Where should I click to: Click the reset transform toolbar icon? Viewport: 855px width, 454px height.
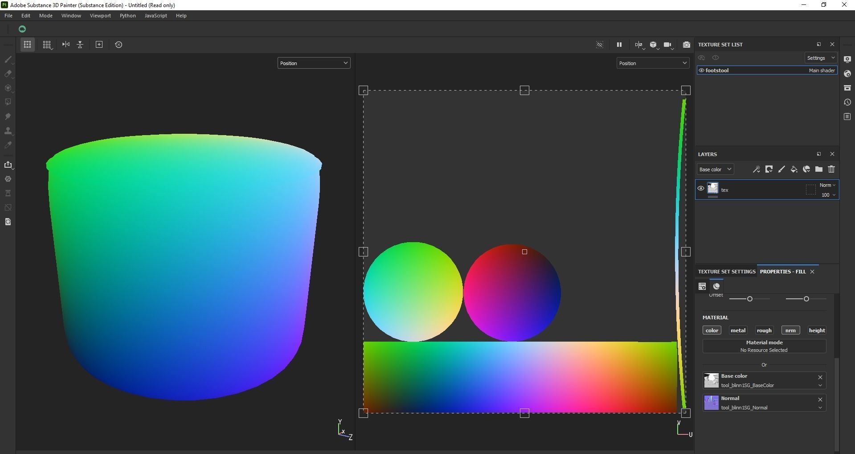[x=119, y=45]
